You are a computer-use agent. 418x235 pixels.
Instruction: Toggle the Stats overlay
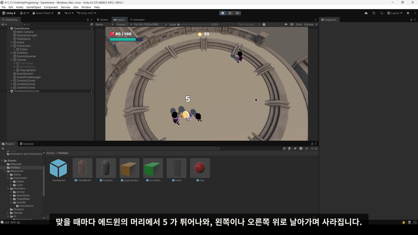coord(299,24)
